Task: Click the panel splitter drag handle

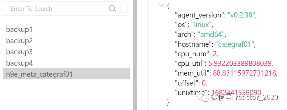Action: (x=143, y=75)
